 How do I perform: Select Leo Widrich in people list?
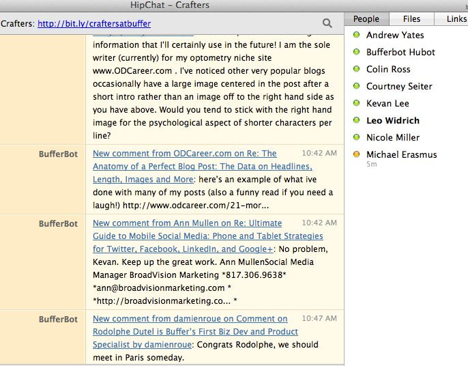(393, 120)
